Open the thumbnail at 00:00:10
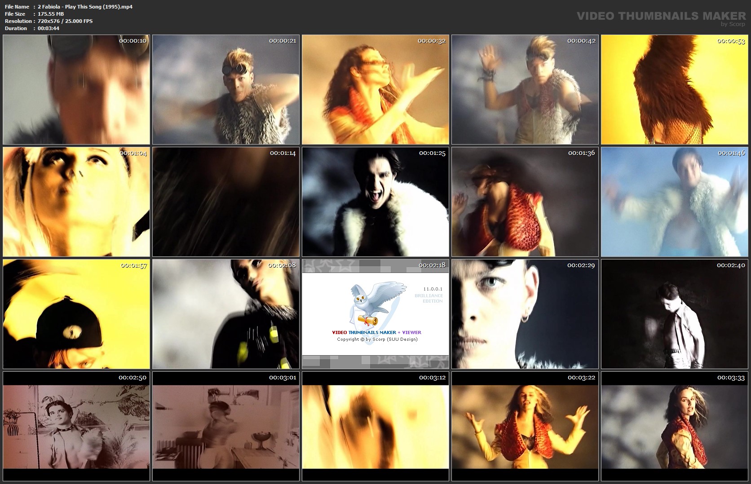Image resolution: width=751 pixels, height=484 pixels. point(76,90)
